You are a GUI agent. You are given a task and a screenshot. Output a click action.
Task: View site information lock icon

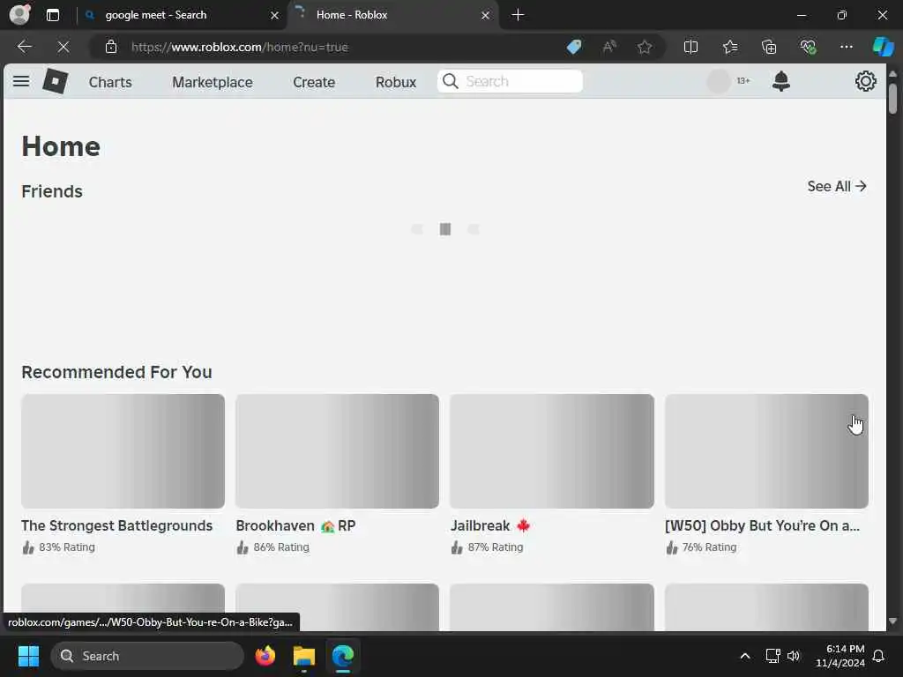[x=111, y=47]
